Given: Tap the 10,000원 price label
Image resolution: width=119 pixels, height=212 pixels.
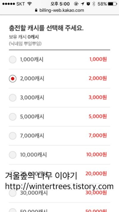Looking at the screenshot, I should click(x=96, y=154).
